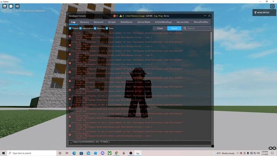This screenshot has height=156, width=277.
Task: Open the volume tray icon
Action: click(258, 153)
